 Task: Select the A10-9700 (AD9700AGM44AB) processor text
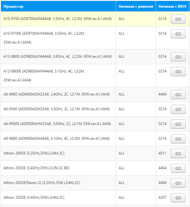coord(57,19)
